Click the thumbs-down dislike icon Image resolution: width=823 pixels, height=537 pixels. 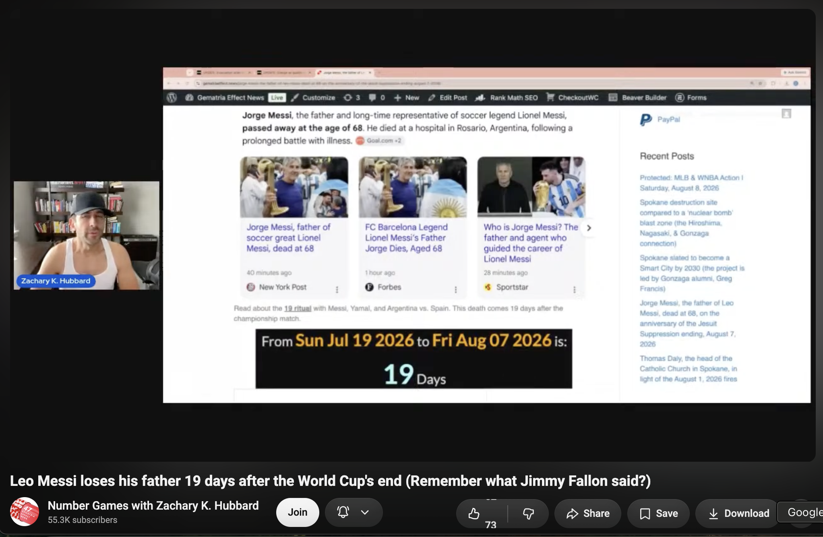click(x=528, y=513)
